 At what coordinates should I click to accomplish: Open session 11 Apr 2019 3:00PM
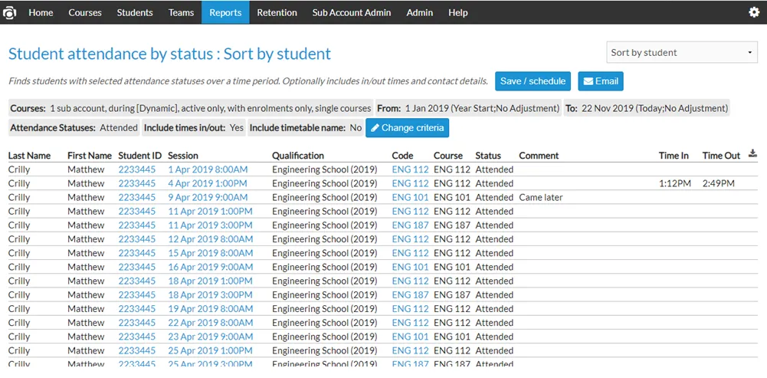211,225
